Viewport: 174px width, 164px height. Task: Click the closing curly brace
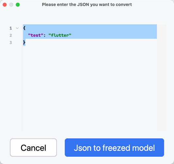(24, 43)
